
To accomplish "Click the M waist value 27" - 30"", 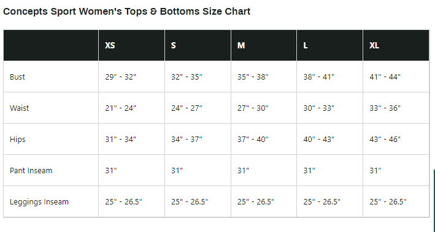I will (x=253, y=108).
